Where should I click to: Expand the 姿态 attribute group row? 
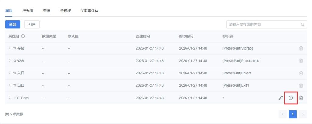(10, 61)
